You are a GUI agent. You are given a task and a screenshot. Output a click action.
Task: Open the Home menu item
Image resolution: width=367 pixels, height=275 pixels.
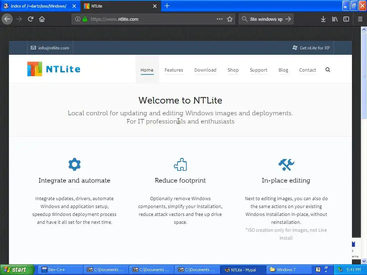pyautogui.click(x=147, y=70)
